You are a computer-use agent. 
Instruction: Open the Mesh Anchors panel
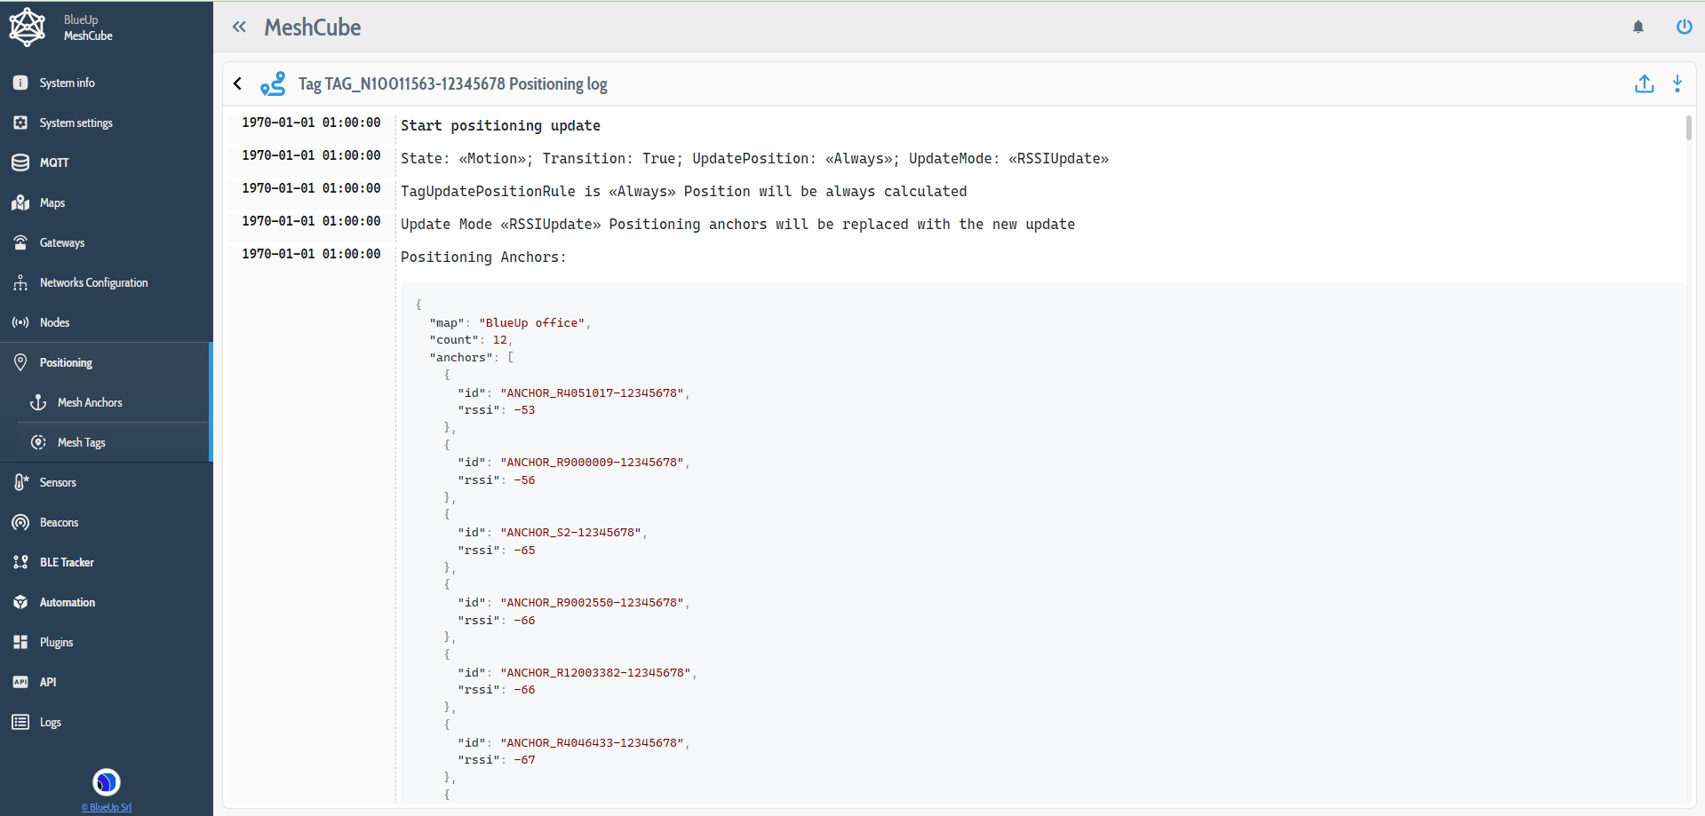point(89,402)
